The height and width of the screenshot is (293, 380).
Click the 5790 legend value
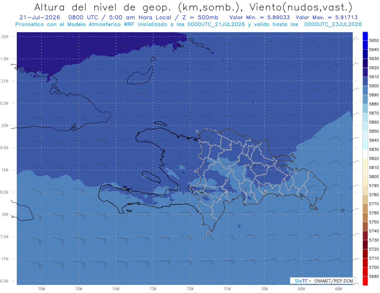(374, 186)
